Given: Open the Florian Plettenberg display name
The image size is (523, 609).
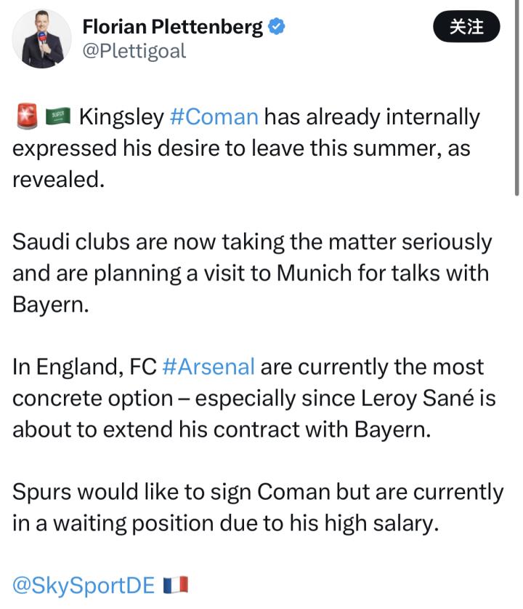Looking at the screenshot, I should point(173,28).
